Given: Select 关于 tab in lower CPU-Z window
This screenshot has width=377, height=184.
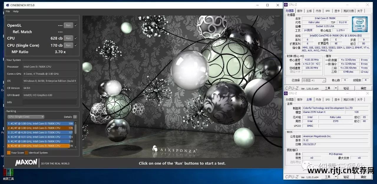Looking at the screenshot, I should pyautogui.click(x=360, y=100).
